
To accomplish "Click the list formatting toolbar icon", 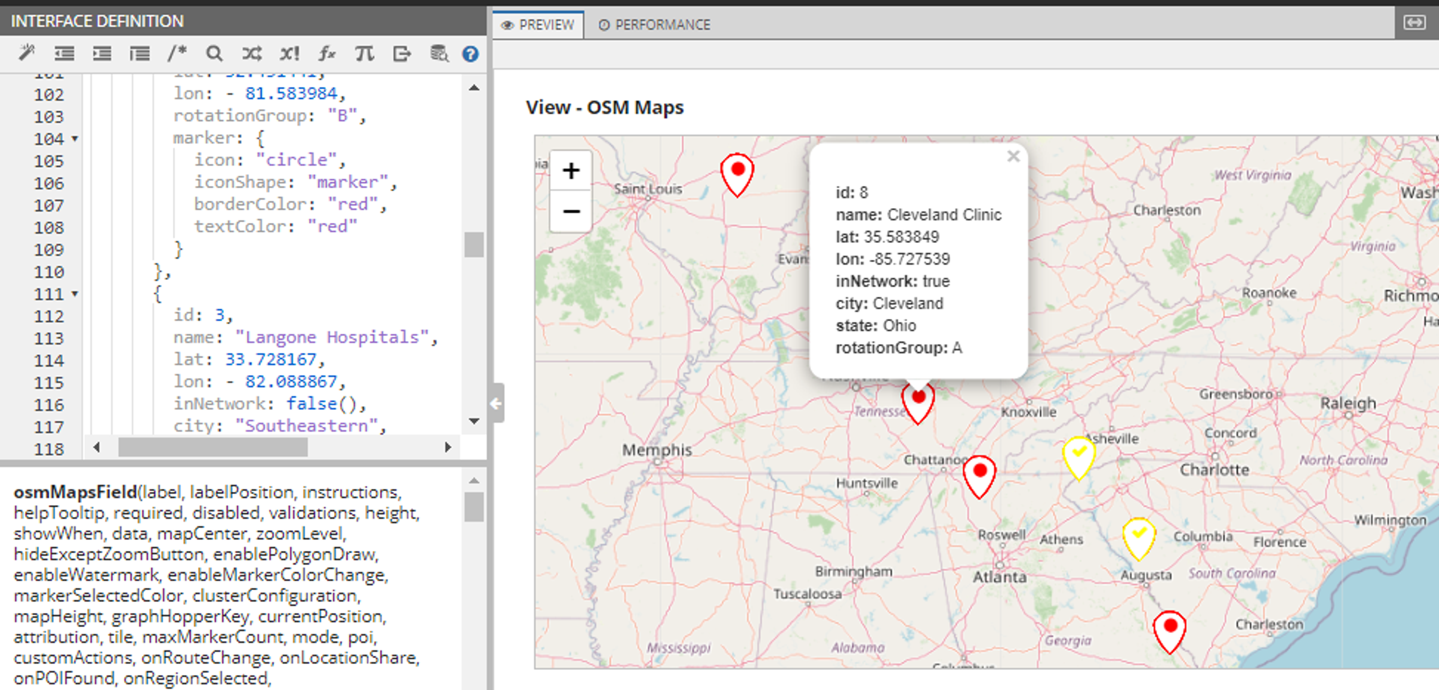I will pos(140,53).
